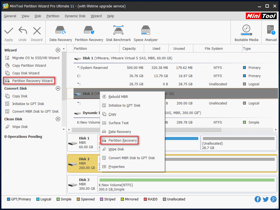Sort by Partition column header
This screenshot has height=210, width=280.
(x=96, y=49)
